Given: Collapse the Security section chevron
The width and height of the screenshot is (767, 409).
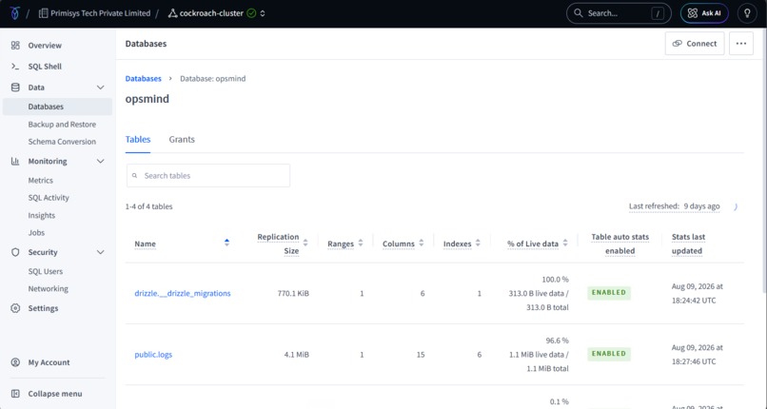Looking at the screenshot, I should (100, 252).
